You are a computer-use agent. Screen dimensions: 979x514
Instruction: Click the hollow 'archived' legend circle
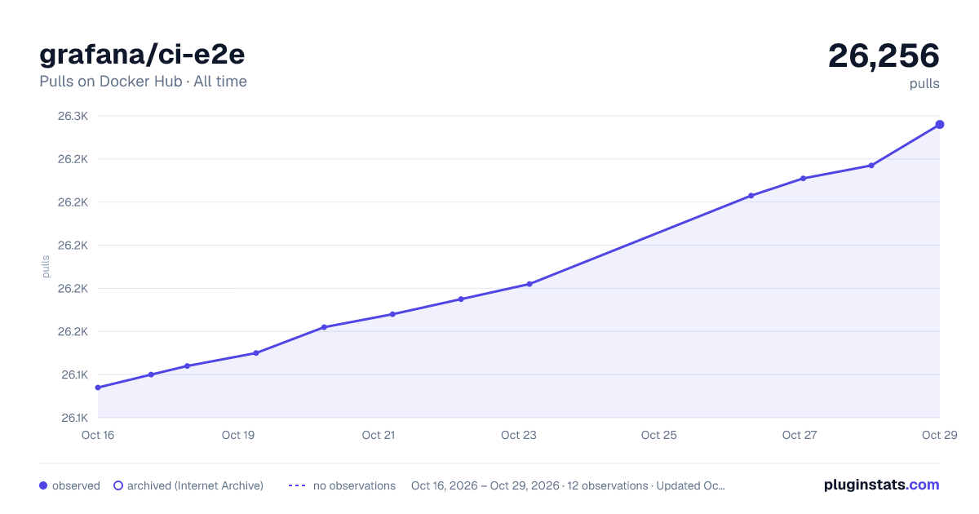118,485
